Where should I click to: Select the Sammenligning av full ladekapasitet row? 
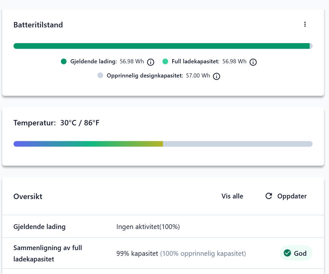point(163,253)
